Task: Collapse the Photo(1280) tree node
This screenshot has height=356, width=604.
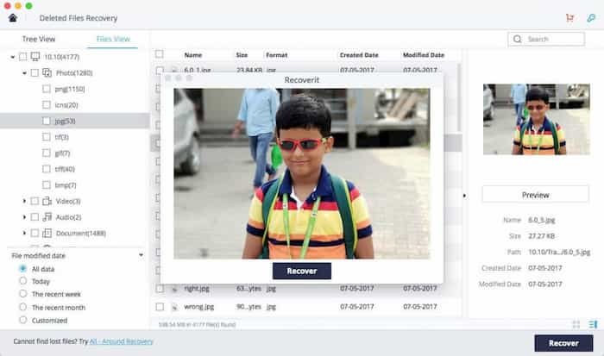Action: coord(24,73)
